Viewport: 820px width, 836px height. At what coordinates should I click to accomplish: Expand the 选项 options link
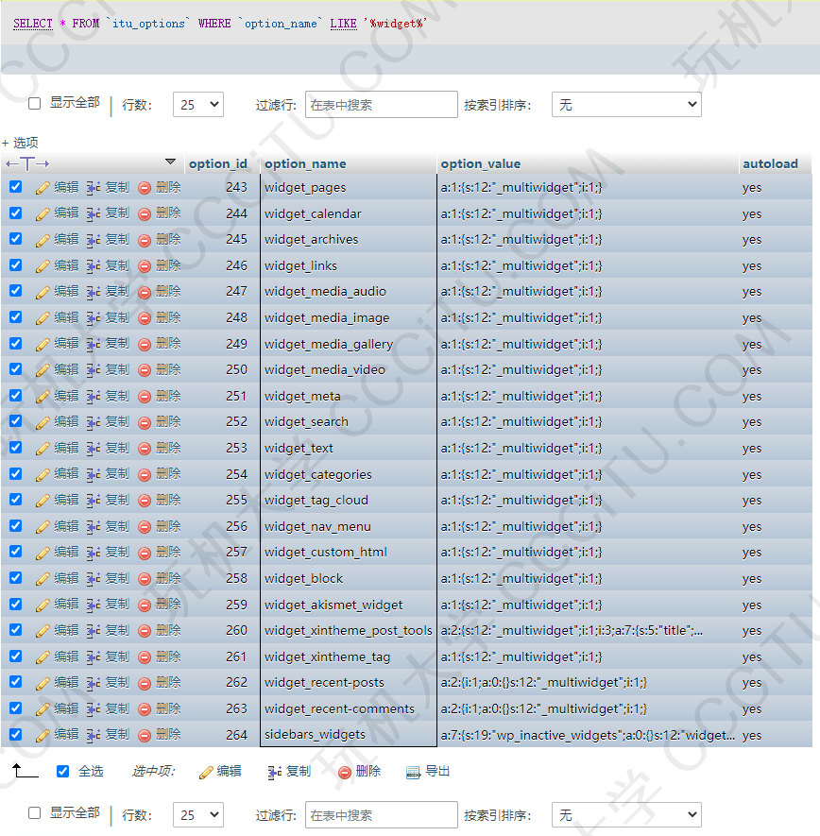21,143
